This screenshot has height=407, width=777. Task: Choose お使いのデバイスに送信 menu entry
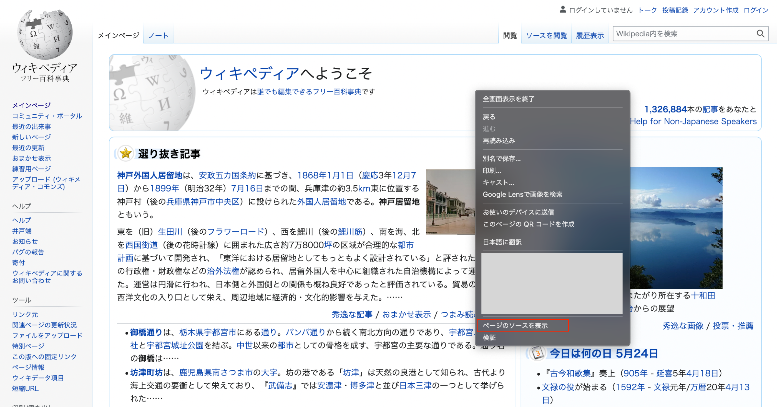tap(552, 212)
